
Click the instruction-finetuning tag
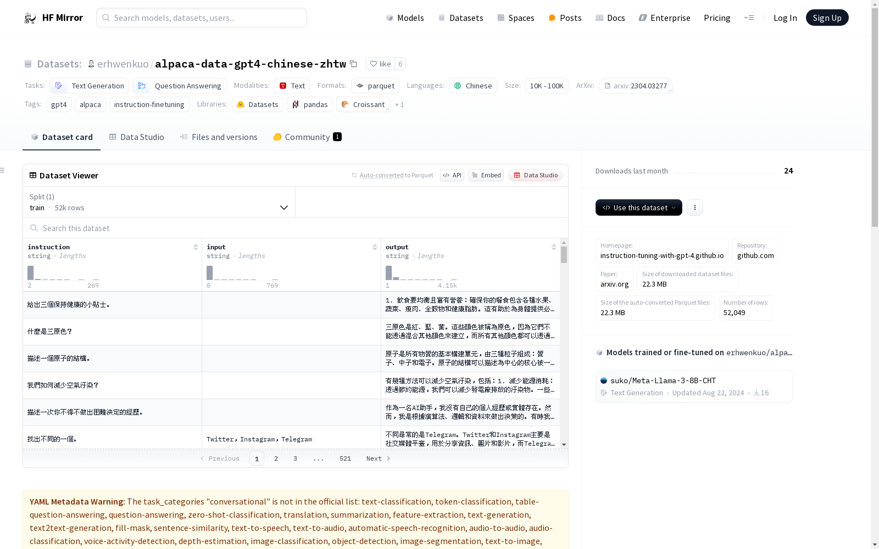tap(149, 104)
